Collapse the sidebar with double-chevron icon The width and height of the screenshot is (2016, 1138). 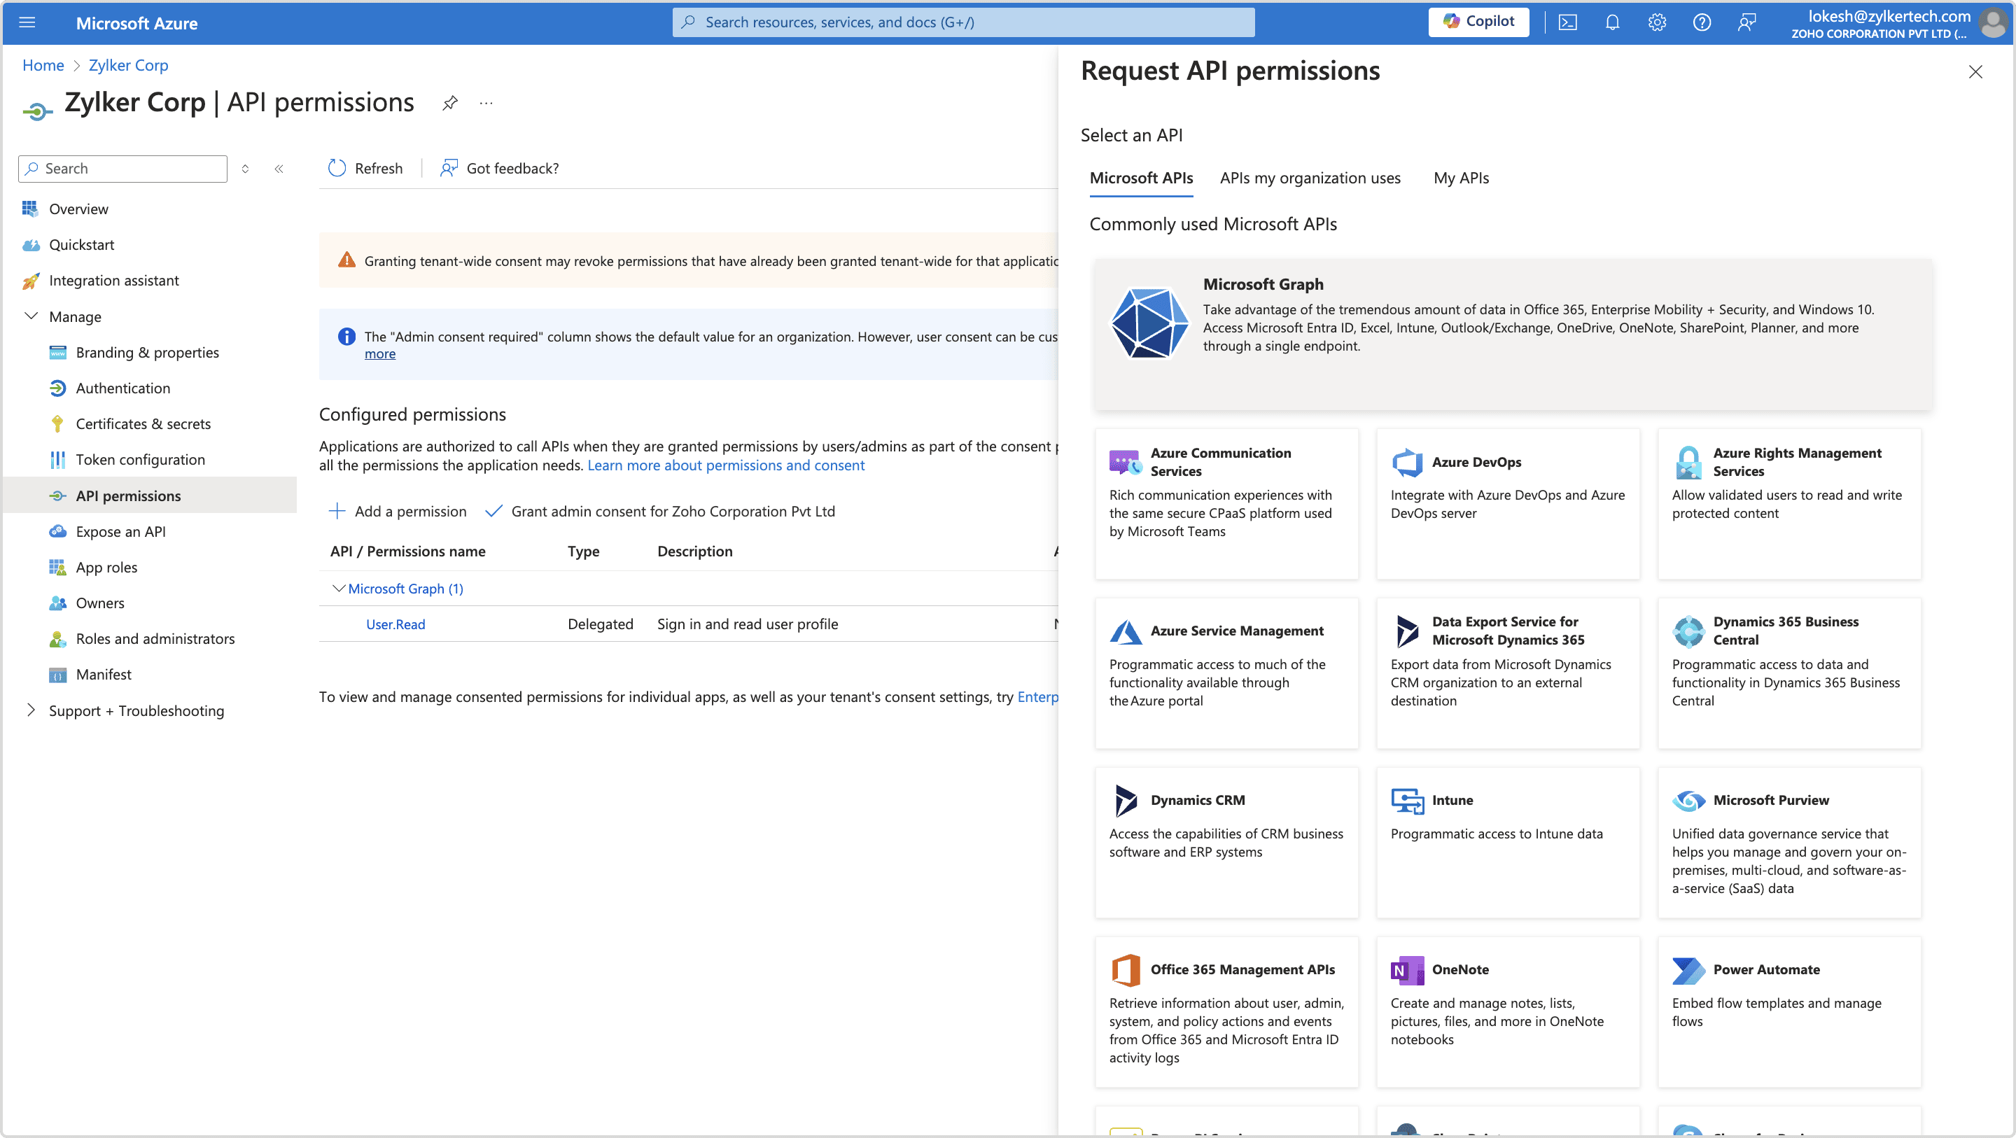[279, 168]
